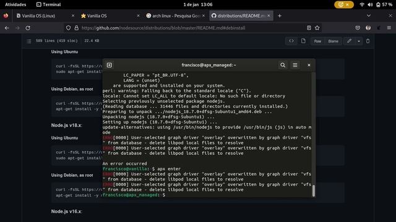The width and height of the screenshot is (396, 222).
Task: Open Blame view
Action: pyautogui.click(x=333, y=41)
